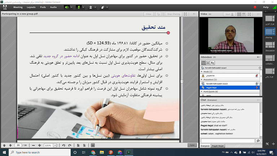Click the Draw button in share pod
Screen dimensions: 277x156
click(x=148, y=14)
